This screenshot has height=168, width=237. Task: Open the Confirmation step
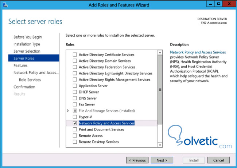[x=24, y=87]
